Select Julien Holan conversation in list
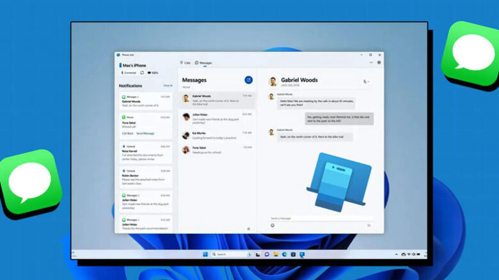 (x=217, y=118)
